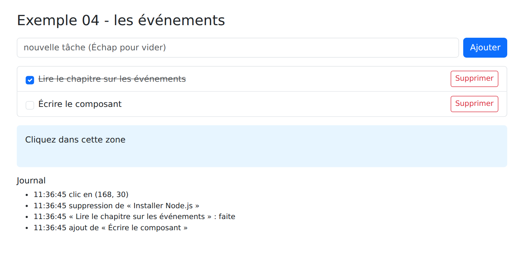Click the new task input field
Screen dimensions: 524x262
click(x=238, y=48)
